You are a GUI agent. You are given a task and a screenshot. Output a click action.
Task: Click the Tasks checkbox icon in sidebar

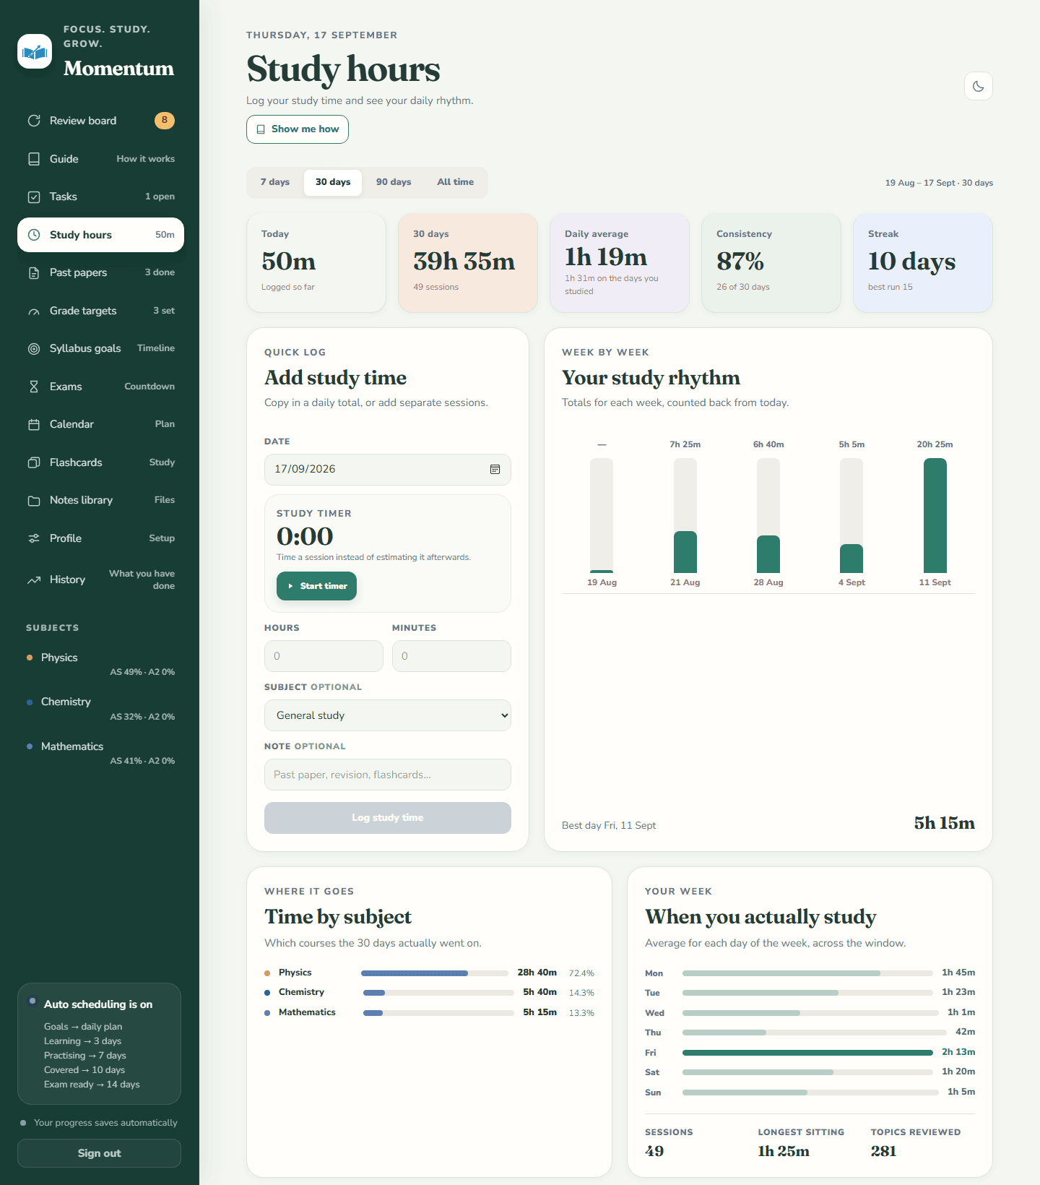(34, 197)
